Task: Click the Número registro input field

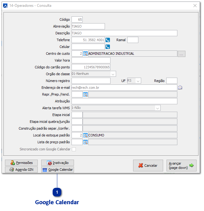Action: (91, 81)
